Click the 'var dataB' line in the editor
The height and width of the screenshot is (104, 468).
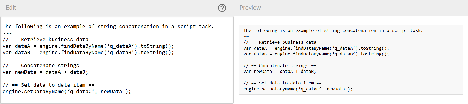[x=88, y=53]
